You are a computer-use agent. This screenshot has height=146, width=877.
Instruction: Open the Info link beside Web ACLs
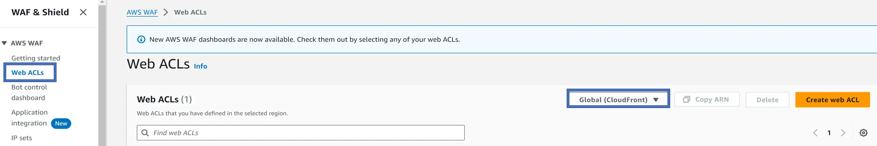click(200, 66)
